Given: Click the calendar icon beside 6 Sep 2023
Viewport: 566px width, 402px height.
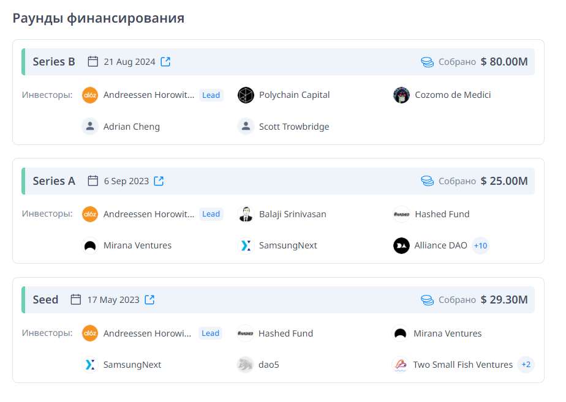Looking at the screenshot, I should [92, 181].
